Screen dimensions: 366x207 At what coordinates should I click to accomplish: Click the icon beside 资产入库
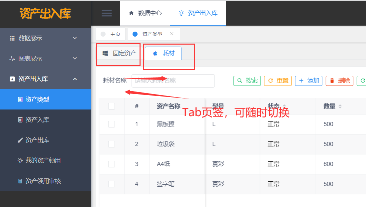point(20,120)
